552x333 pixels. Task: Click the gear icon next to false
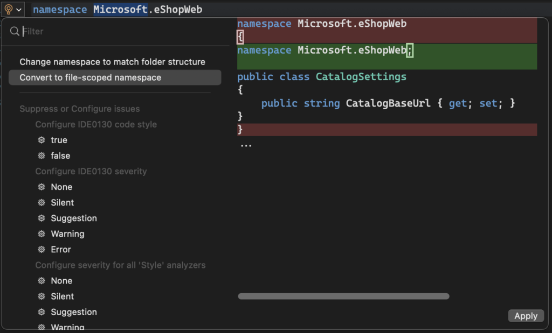coord(42,155)
